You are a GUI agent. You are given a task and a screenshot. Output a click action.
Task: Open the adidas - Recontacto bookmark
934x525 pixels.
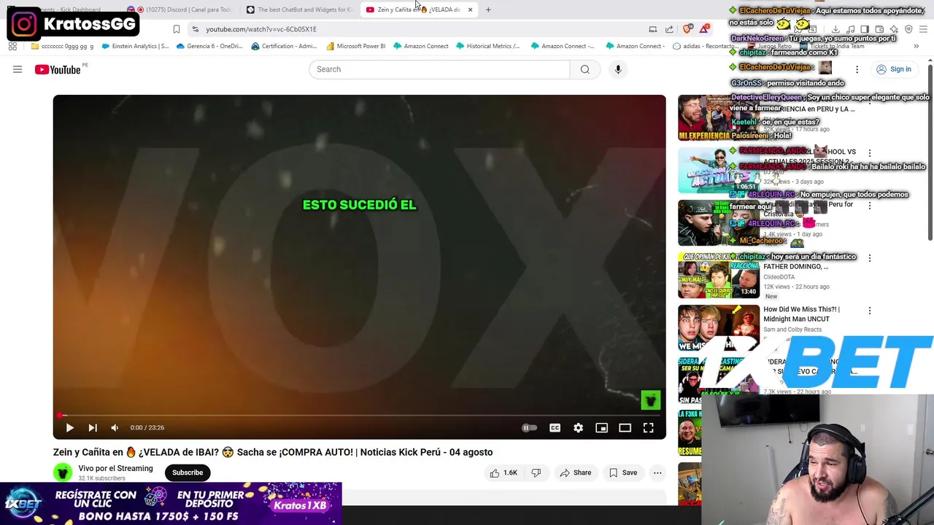click(704, 46)
